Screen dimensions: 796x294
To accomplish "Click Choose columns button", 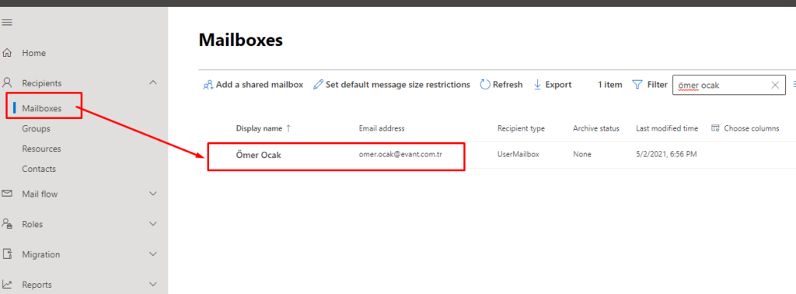I will pos(745,128).
